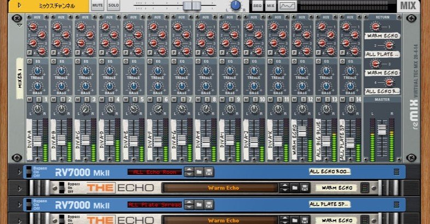Enable pre-fader P button on channel 9
Screen dimensions: 430x224
pyautogui.click(x=222, y=52)
